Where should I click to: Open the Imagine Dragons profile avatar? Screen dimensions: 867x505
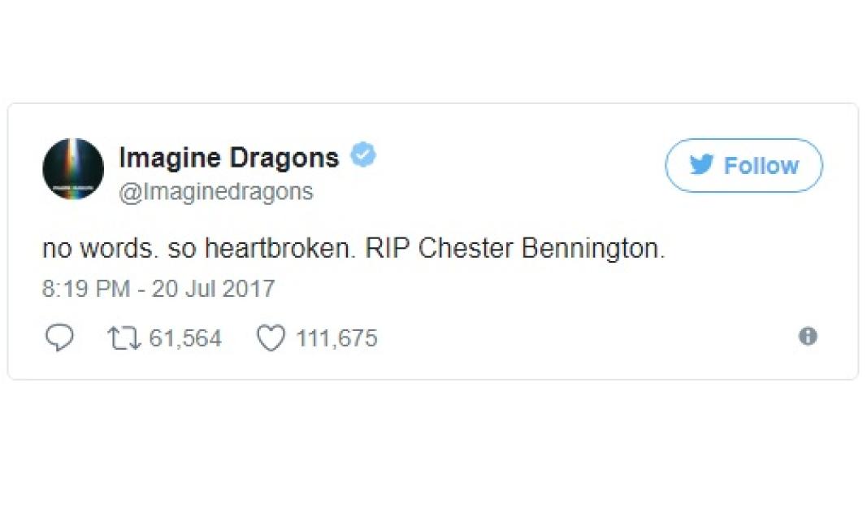click(73, 168)
